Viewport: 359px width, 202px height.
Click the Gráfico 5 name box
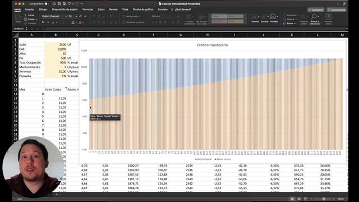click(x=19, y=29)
